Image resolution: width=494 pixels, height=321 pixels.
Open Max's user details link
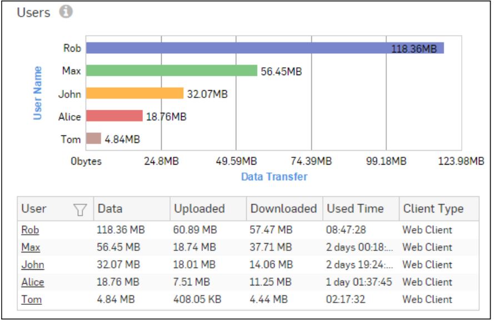point(31,247)
